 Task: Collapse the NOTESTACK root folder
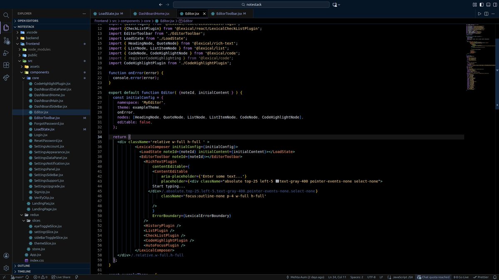tap(52, 26)
